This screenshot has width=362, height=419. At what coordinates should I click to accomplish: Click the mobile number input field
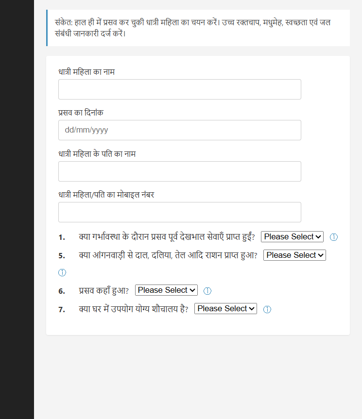179,212
